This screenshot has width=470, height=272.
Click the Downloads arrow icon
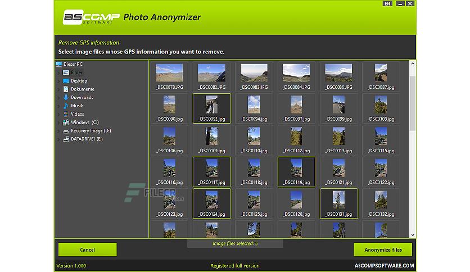66,97
